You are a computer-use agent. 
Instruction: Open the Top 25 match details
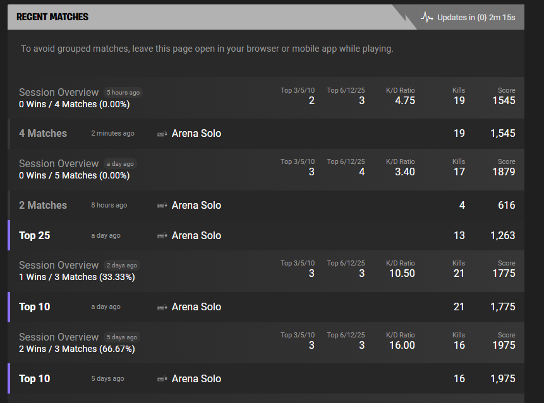[266, 235]
